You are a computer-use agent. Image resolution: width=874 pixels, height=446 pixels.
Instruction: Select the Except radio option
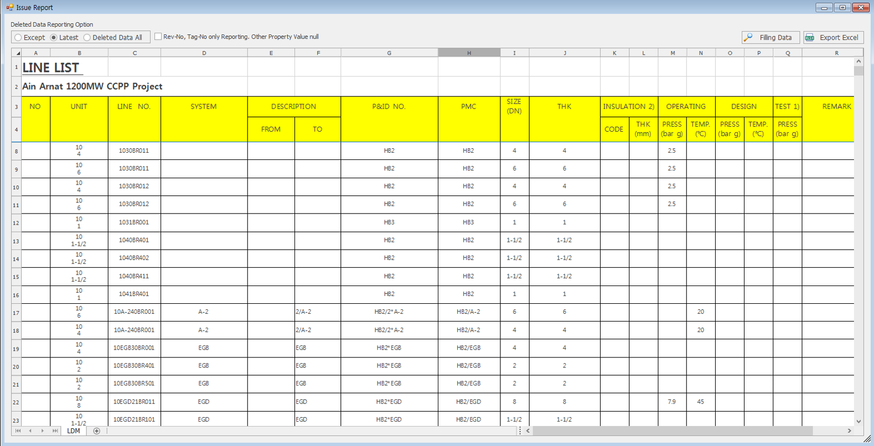tap(19, 38)
